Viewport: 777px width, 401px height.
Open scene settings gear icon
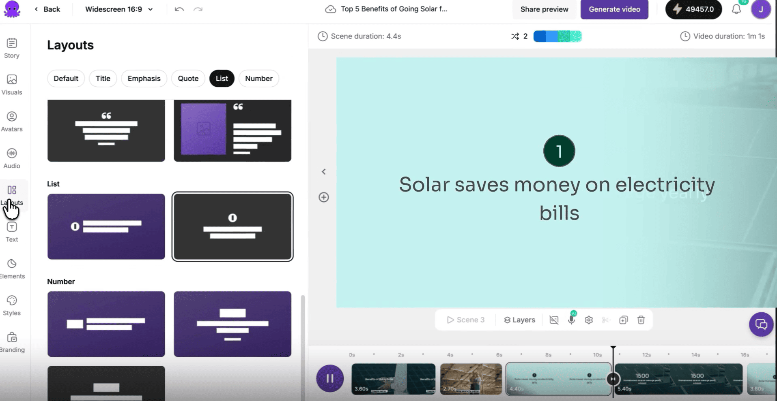point(589,320)
